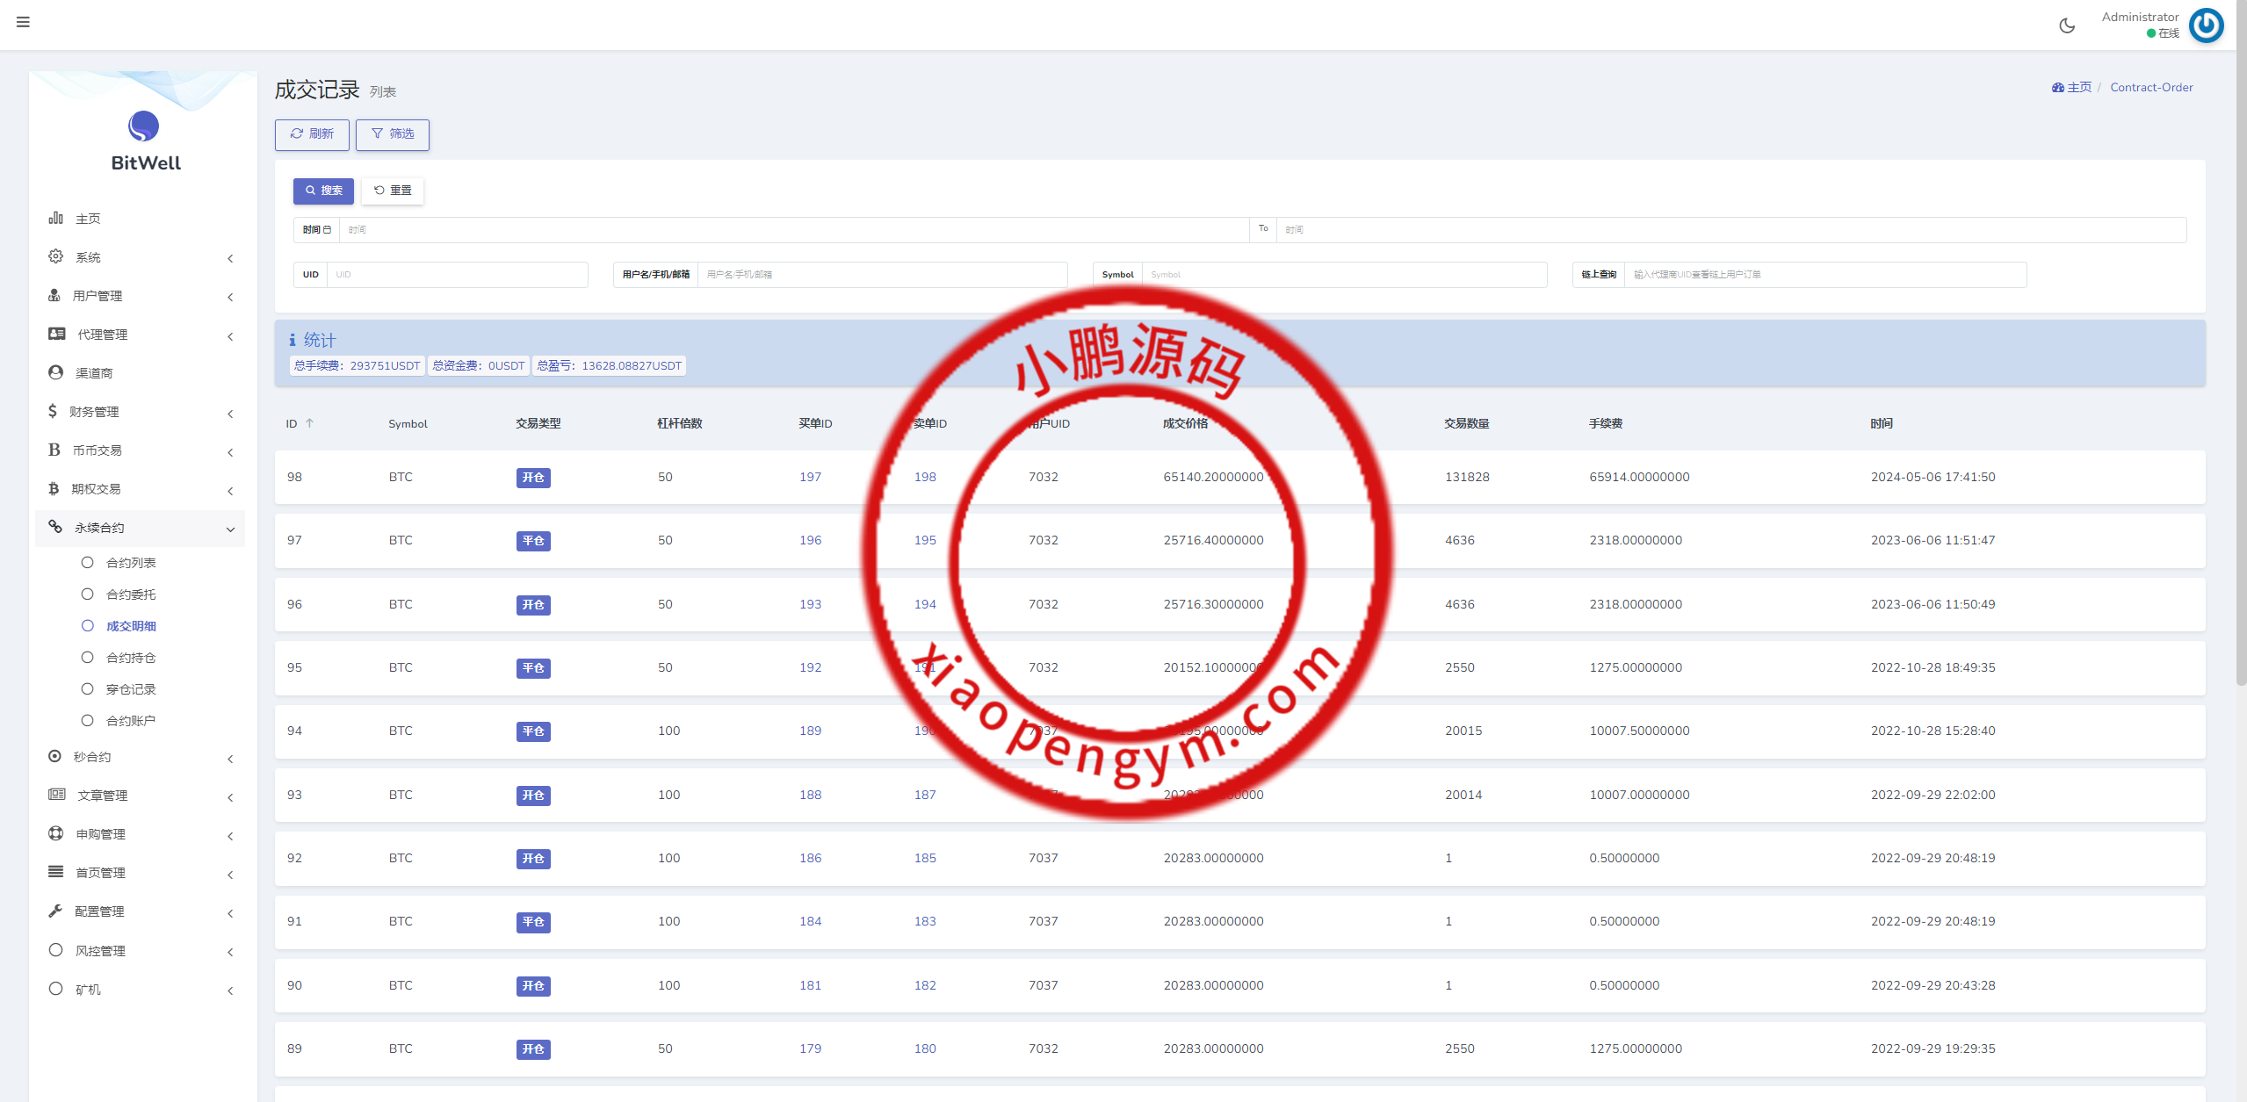Click the 渠道商 person icon
The width and height of the screenshot is (2247, 1102).
coord(56,372)
